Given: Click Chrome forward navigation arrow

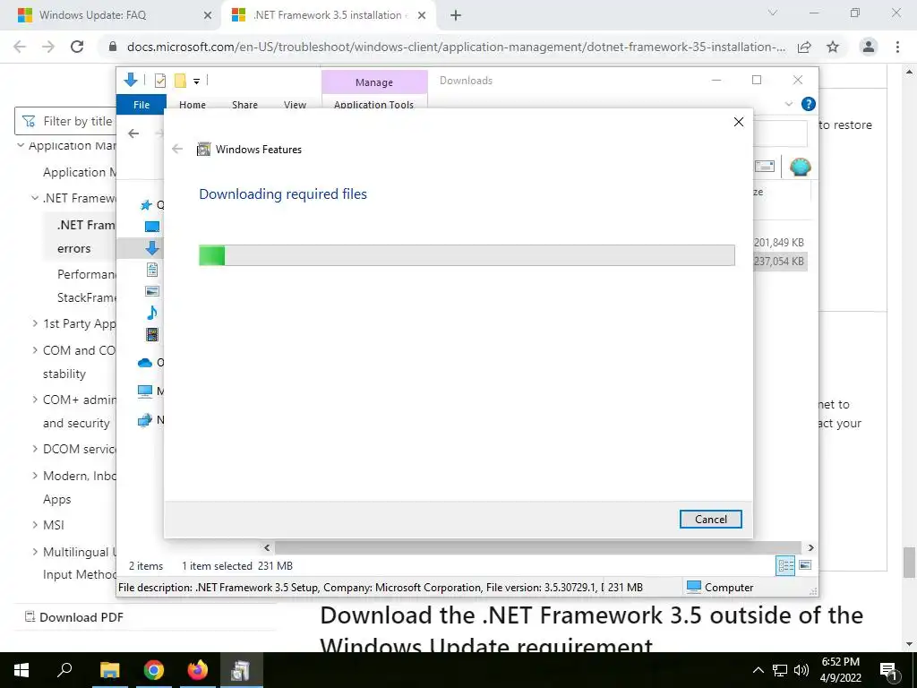Looking at the screenshot, I should [48, 47].
